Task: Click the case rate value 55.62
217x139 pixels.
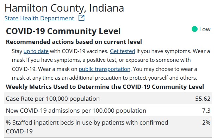Action: 203,99
